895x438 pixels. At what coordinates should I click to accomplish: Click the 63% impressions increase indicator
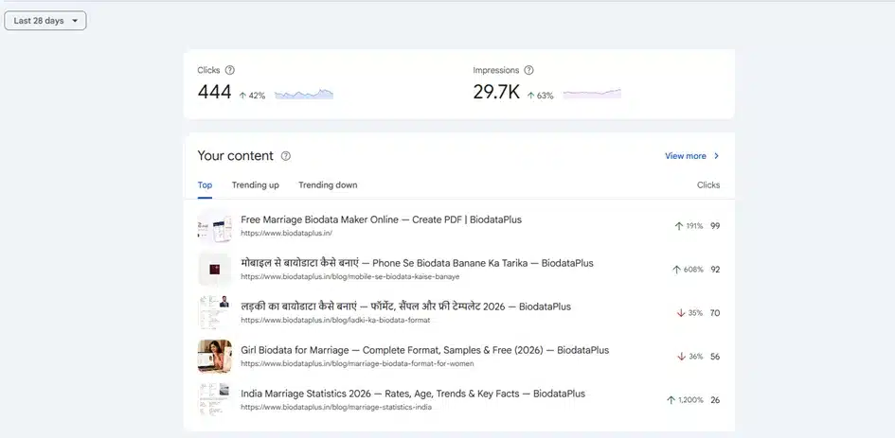tap(540, 96)
